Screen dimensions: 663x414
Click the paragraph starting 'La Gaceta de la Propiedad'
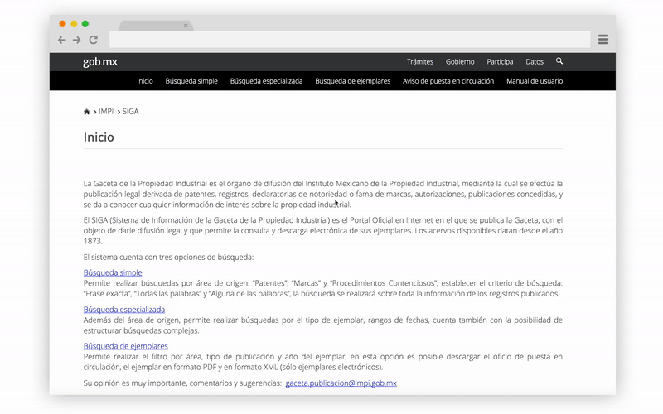pos(323,195)
